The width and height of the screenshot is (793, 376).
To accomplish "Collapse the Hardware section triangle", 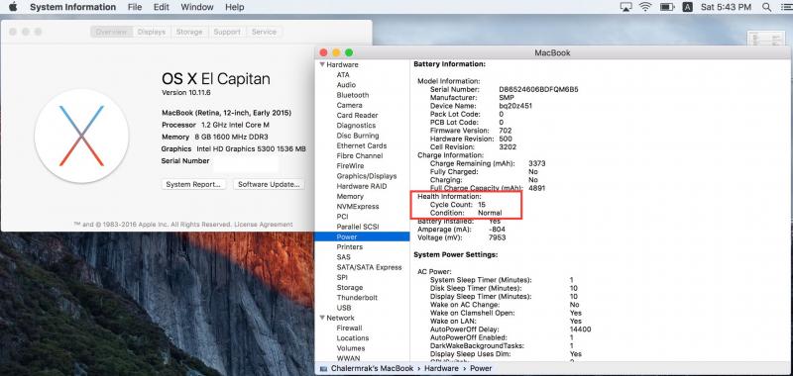I will click(322, 64).
